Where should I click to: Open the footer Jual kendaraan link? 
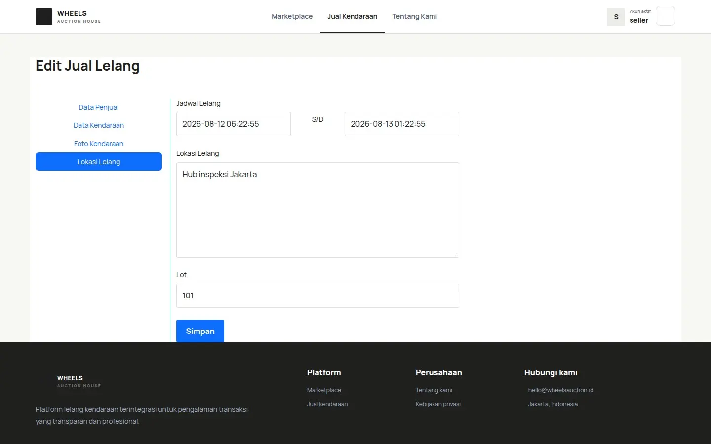[x=327, y=404]
